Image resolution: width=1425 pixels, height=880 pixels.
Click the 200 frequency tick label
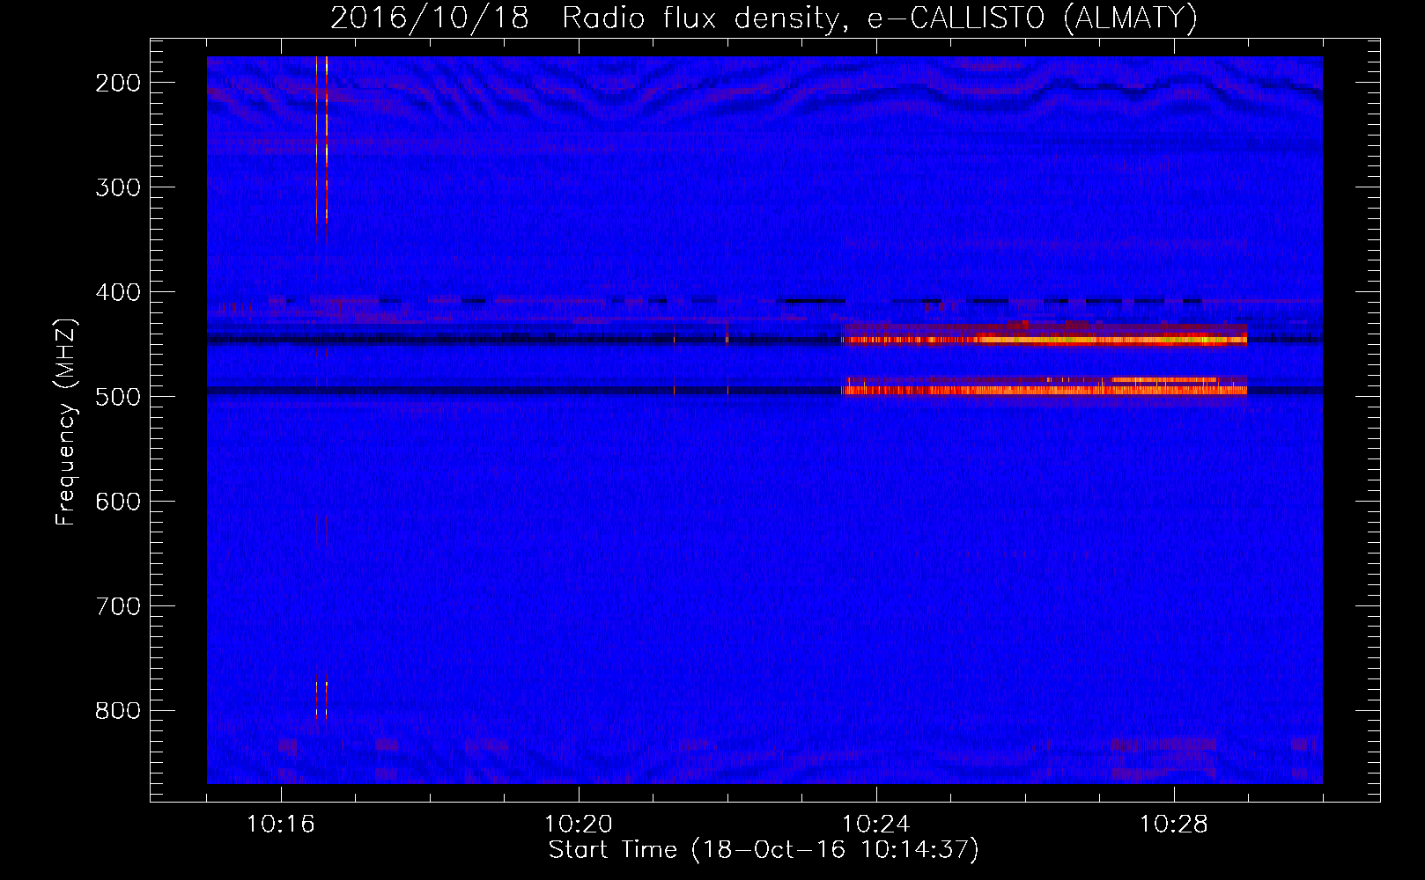(117, 83)
